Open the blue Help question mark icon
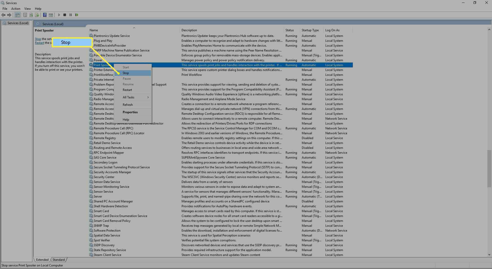This screenshot has height=269, width=492. tap(45, 15)
